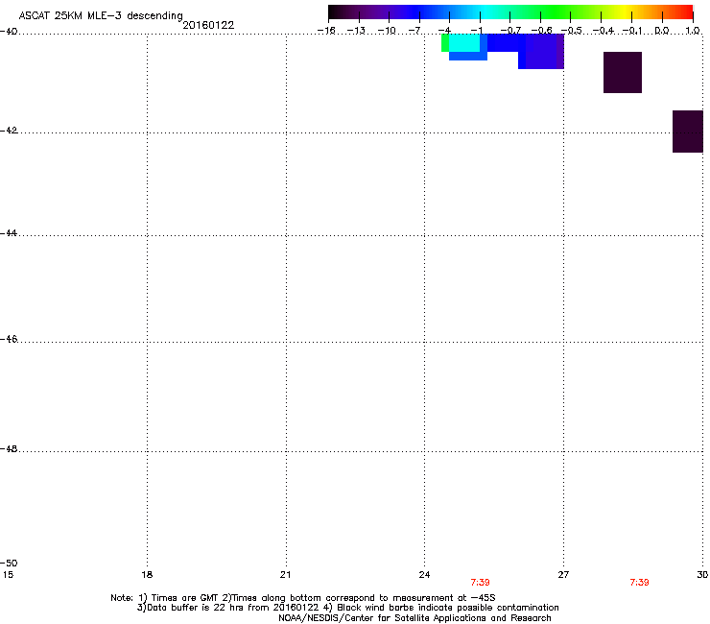Click the red '7:39' time between longitudes 27 and 30
710x624 pixels.
click(x=639, y=583)
